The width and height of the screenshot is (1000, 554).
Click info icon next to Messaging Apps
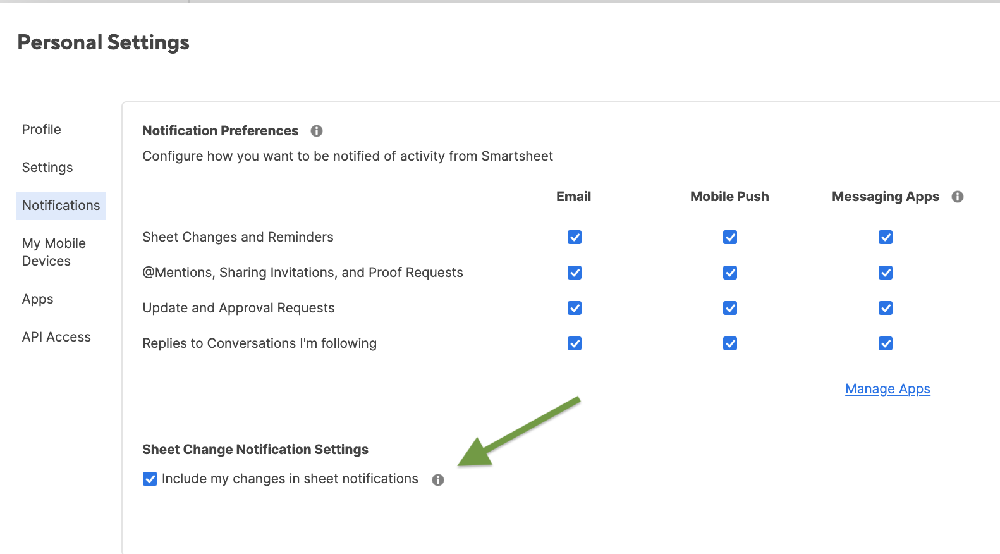(x=958, y=197)
